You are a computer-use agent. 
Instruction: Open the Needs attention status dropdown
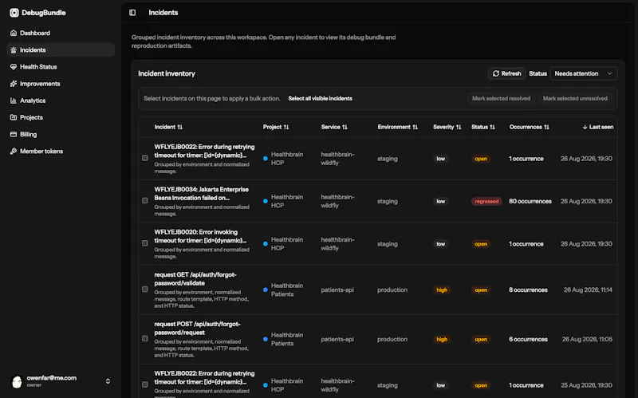click(584, 73)
